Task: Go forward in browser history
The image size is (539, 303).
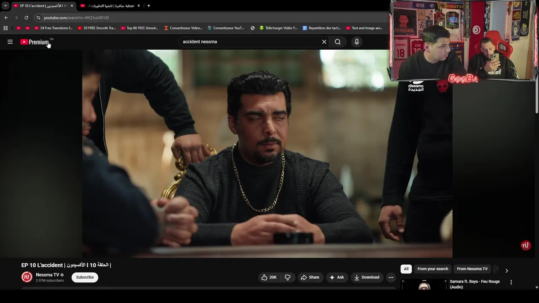Action: pyautogui.click(x=16, y=18)
